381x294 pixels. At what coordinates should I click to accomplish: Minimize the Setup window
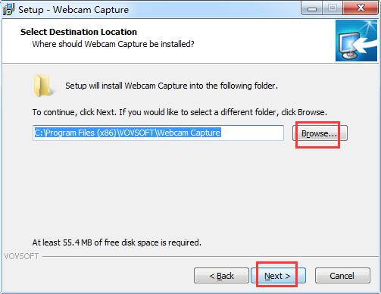312,8
